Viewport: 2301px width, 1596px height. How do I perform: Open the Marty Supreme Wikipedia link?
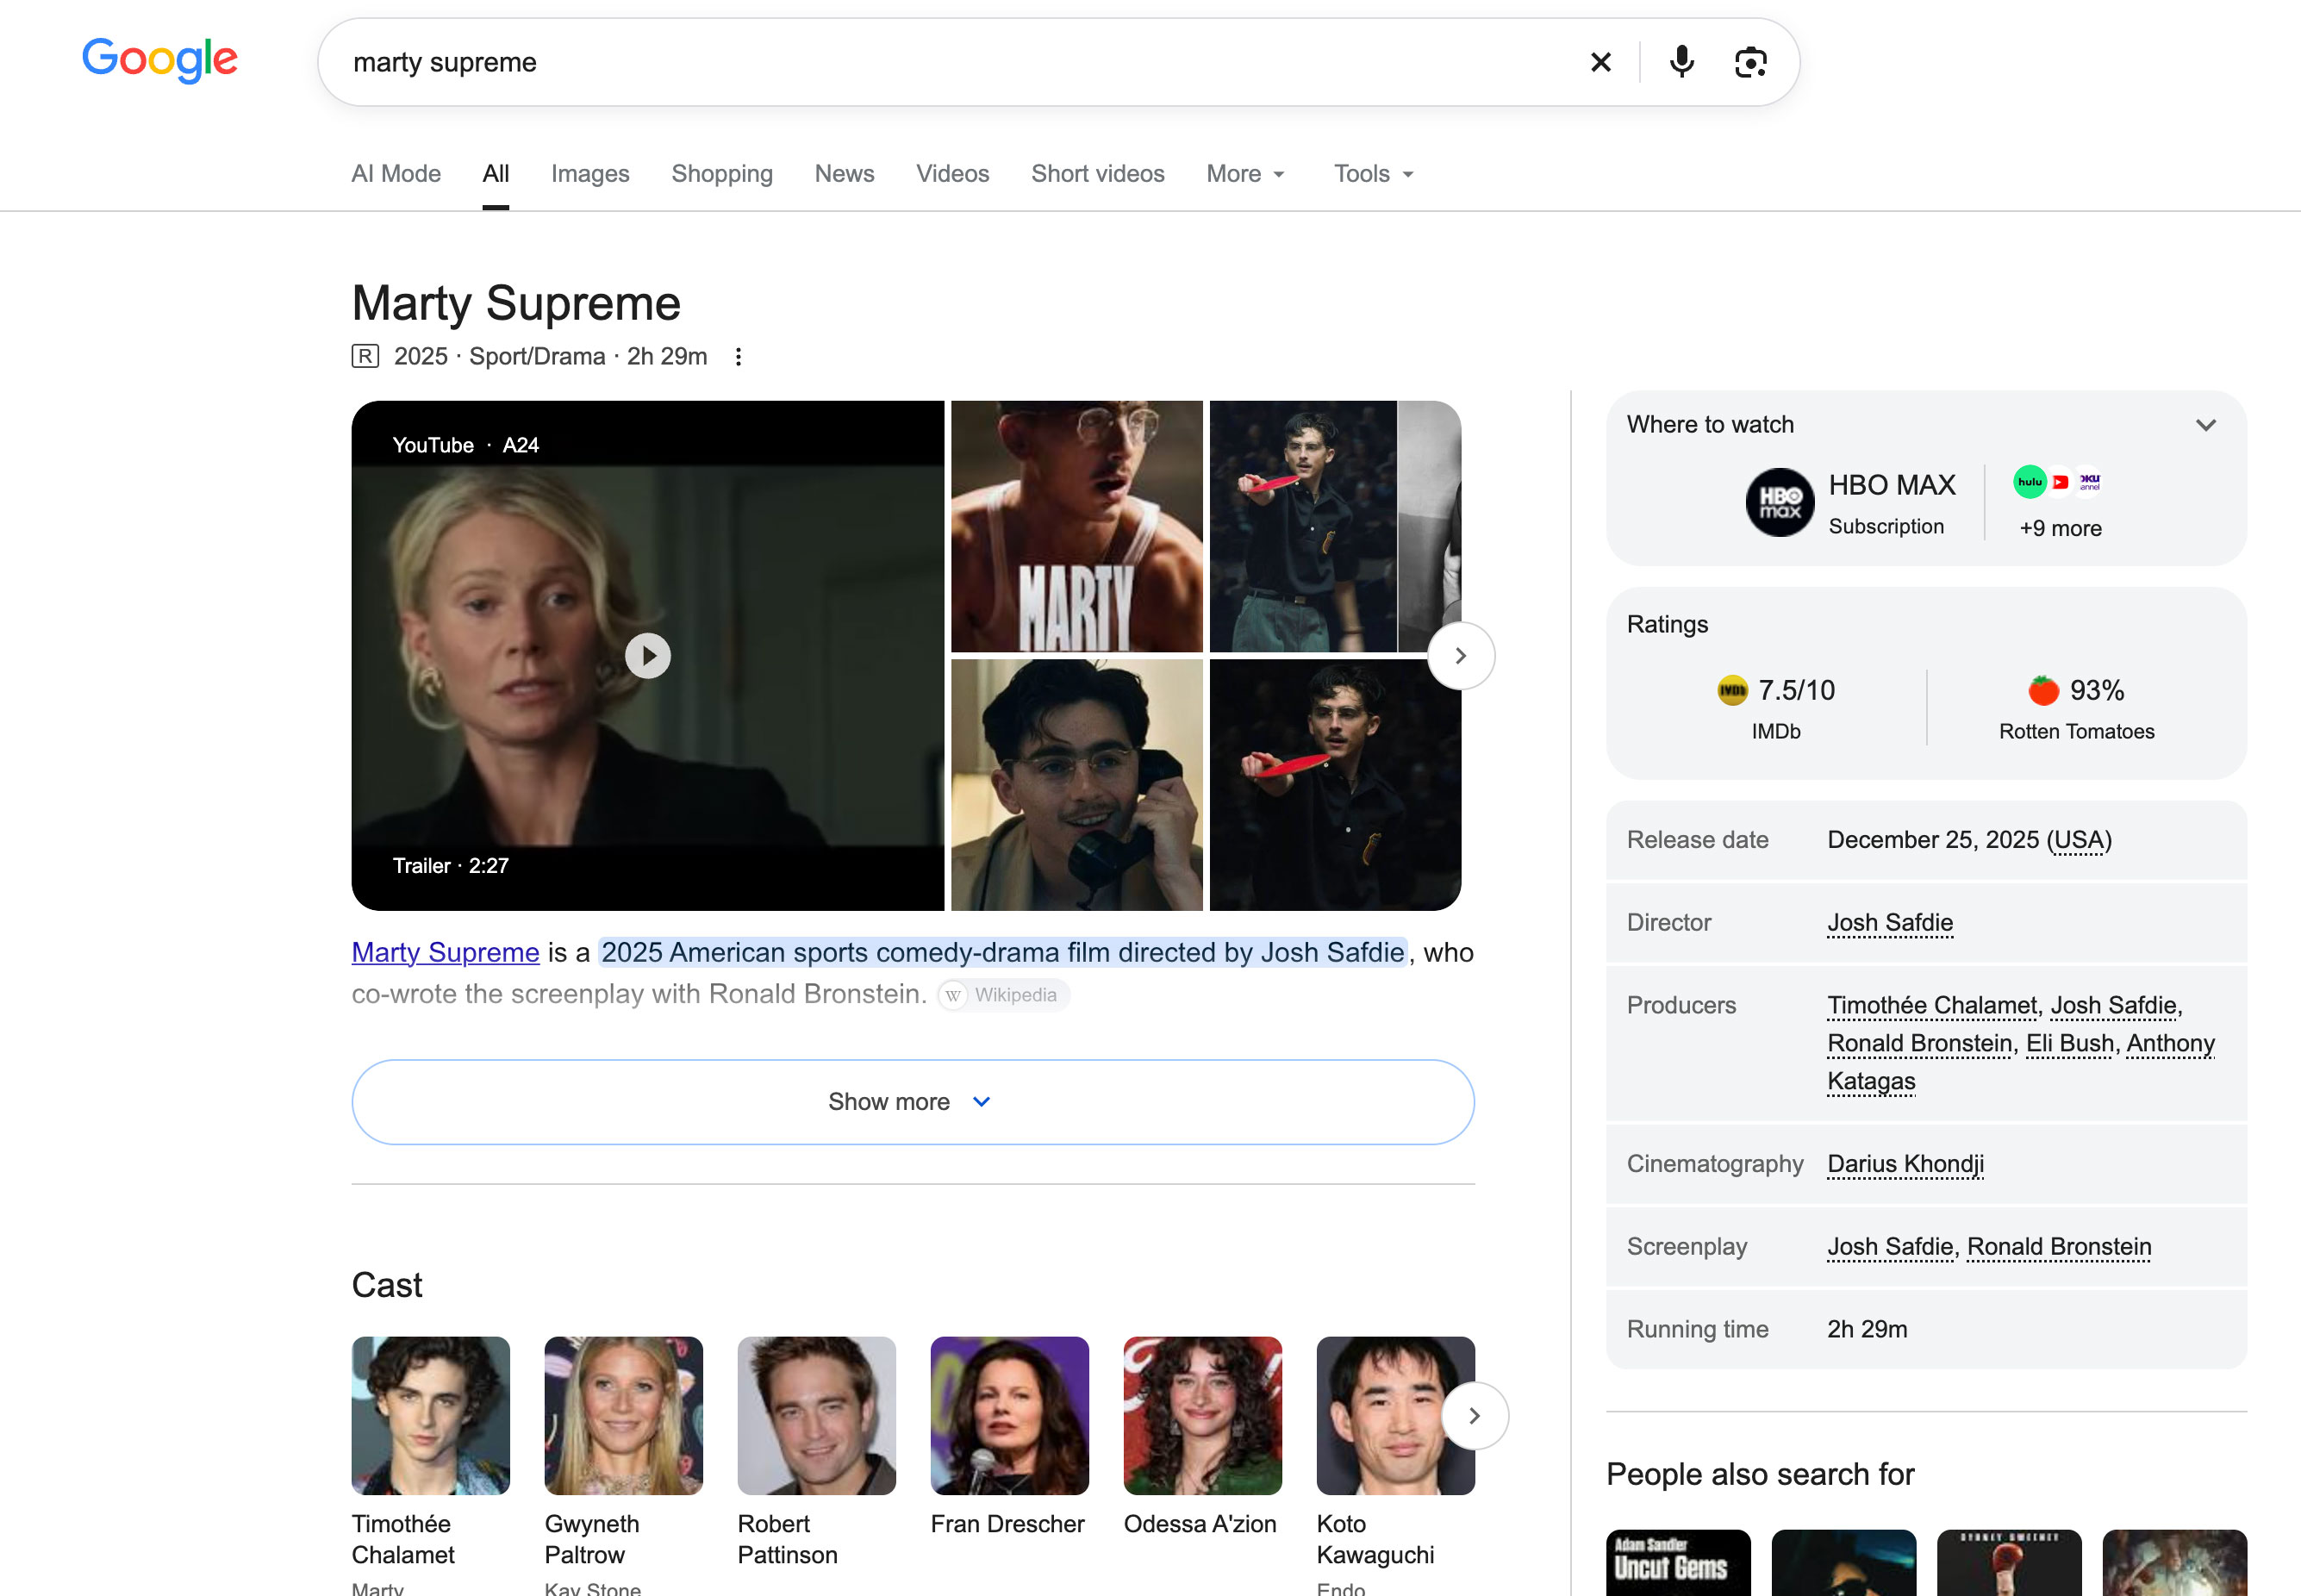pos(445,952)
